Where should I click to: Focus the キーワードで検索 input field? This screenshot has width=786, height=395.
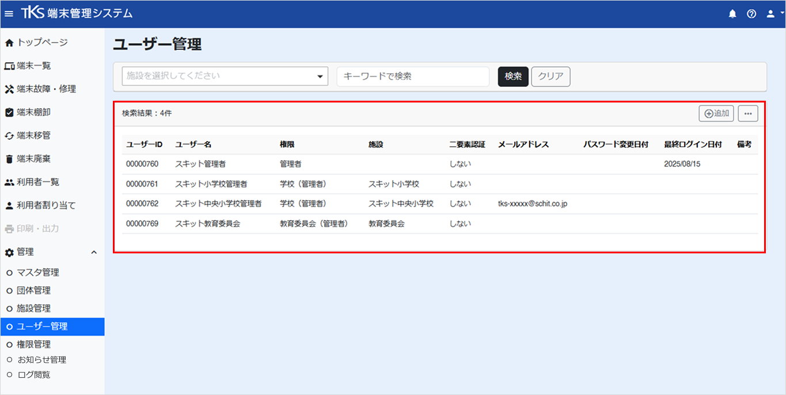tap(413, 76)
